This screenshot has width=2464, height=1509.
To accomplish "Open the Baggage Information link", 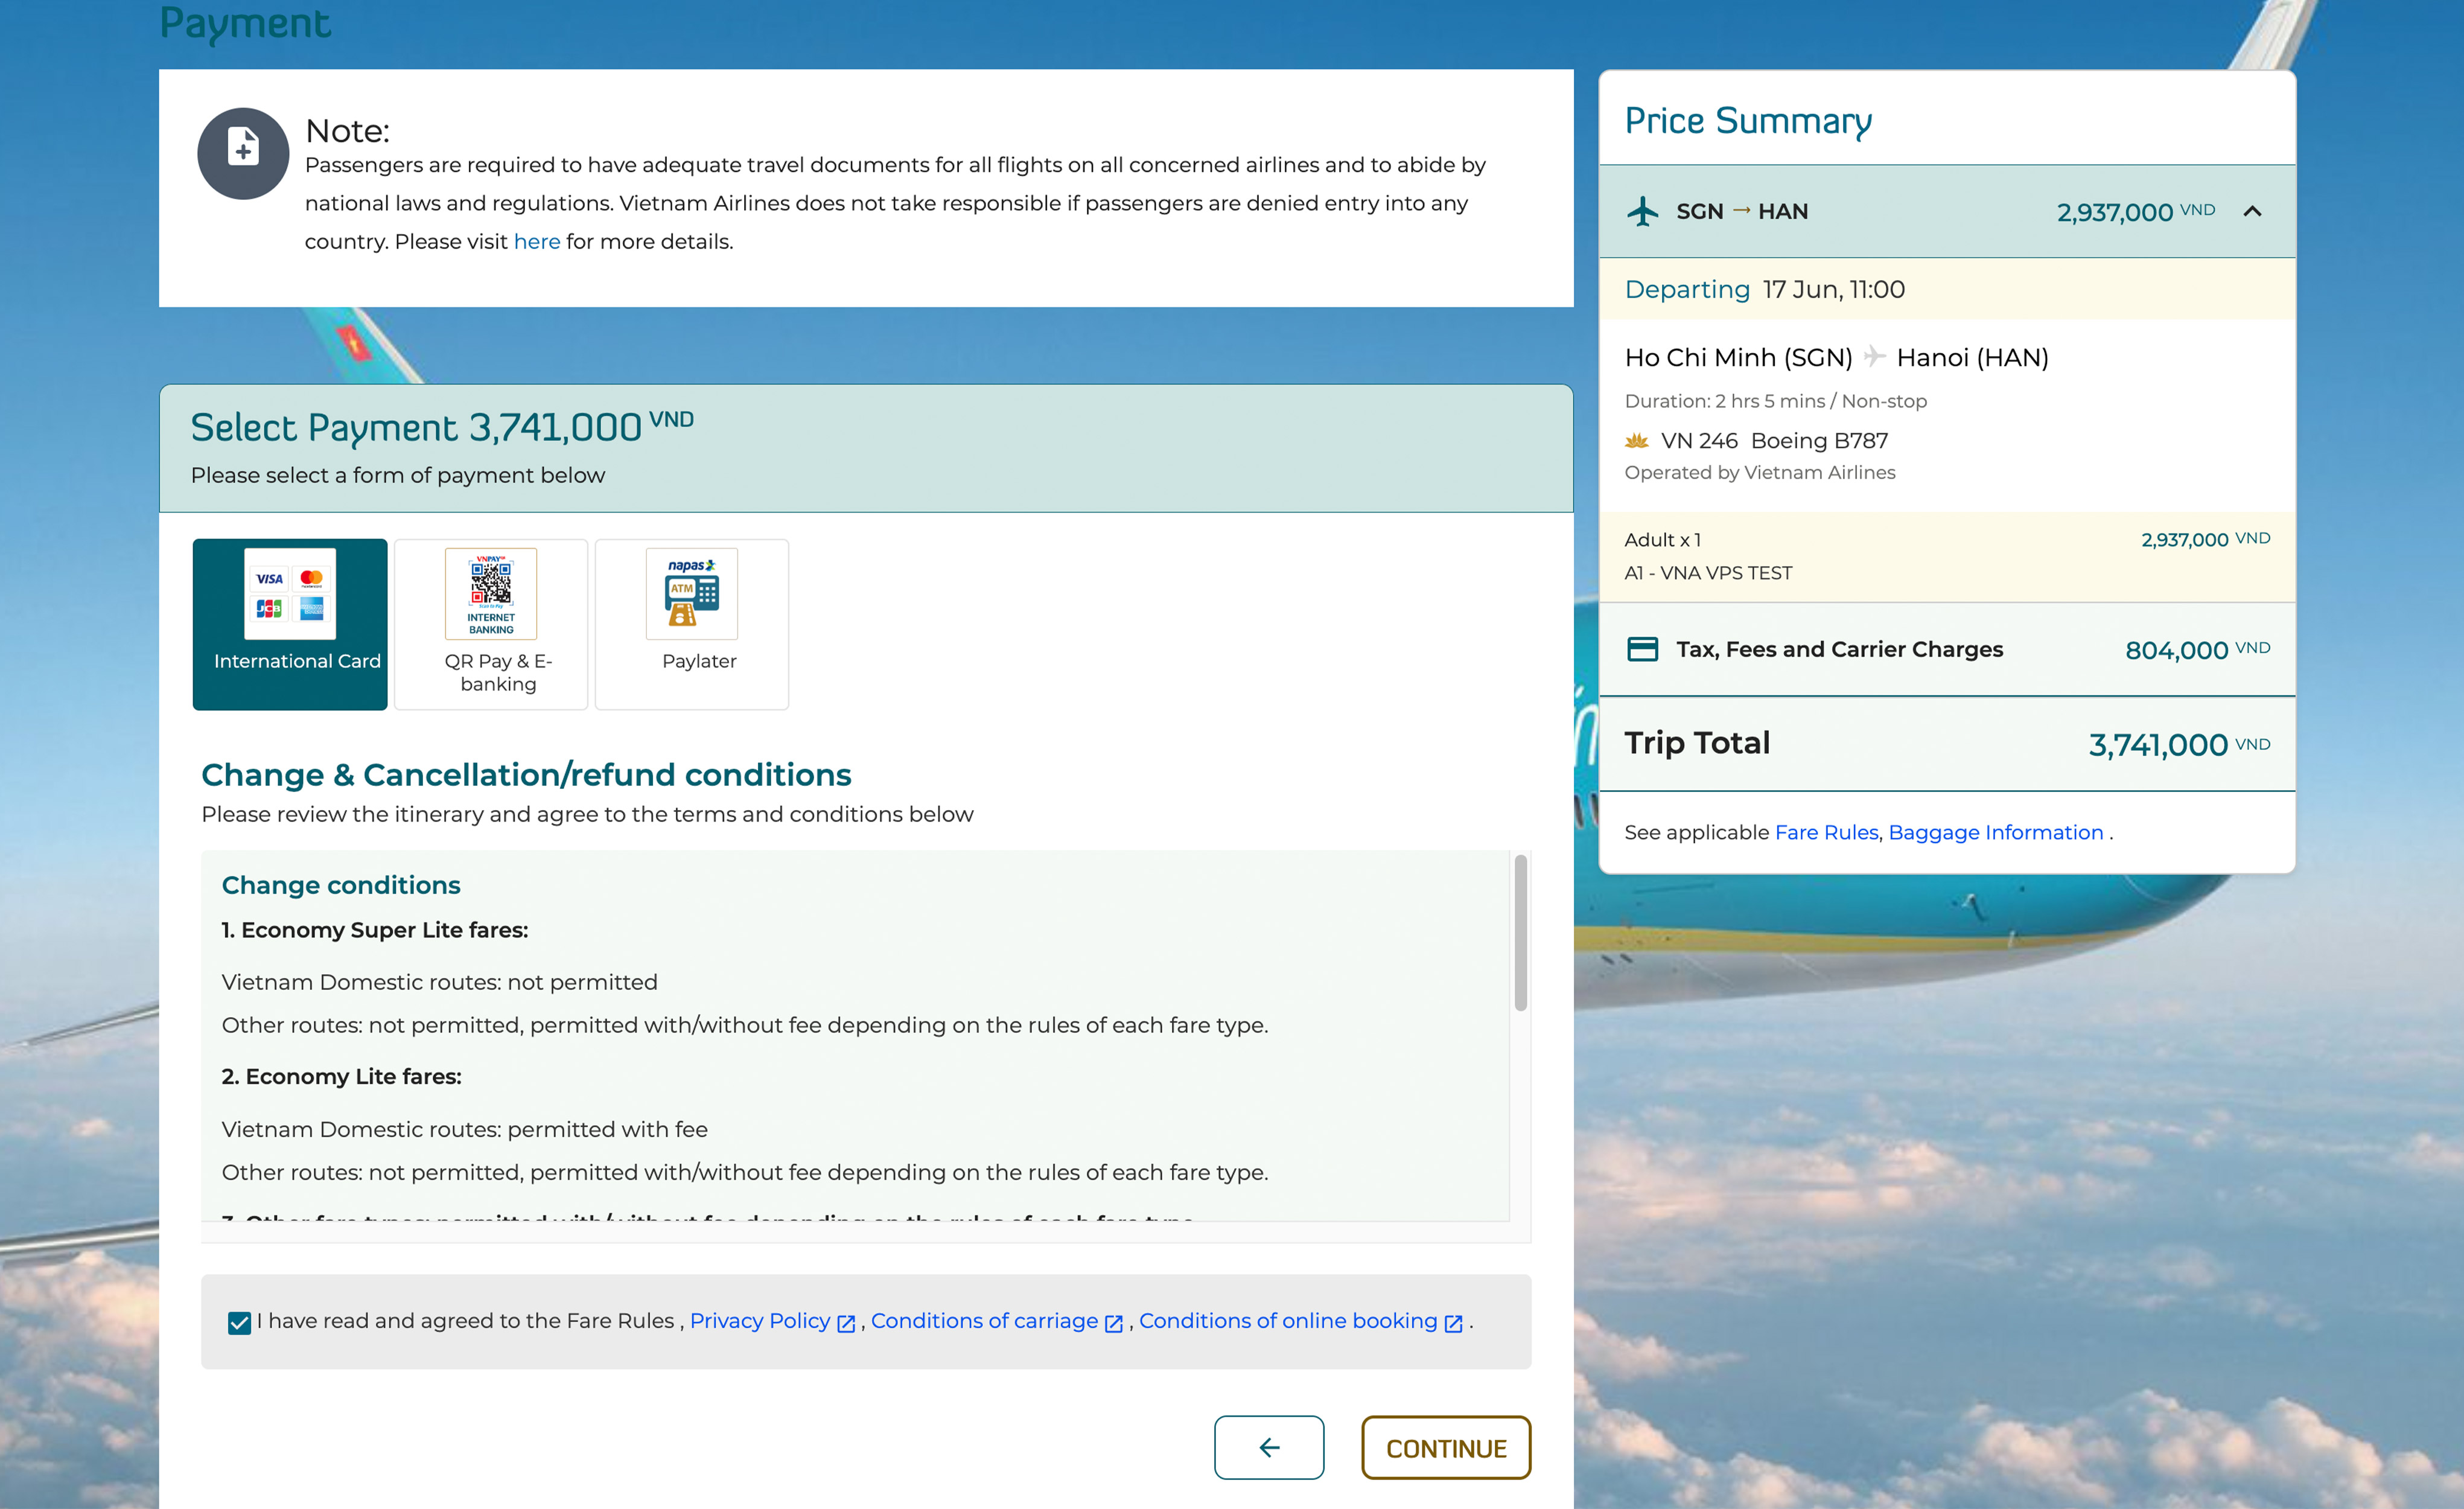I will tap(1995, 832).
